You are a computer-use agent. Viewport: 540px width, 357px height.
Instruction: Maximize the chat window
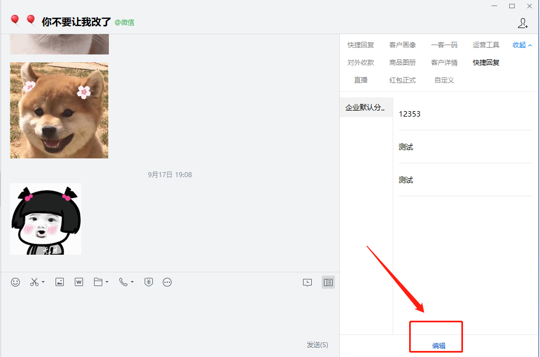[x=512, y=6]
